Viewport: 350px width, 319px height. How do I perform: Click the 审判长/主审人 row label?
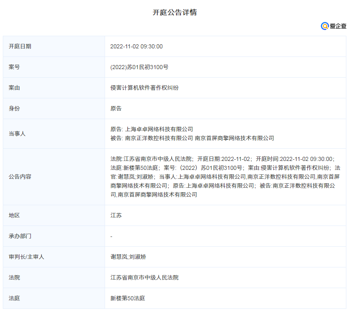tap(26, 257)
